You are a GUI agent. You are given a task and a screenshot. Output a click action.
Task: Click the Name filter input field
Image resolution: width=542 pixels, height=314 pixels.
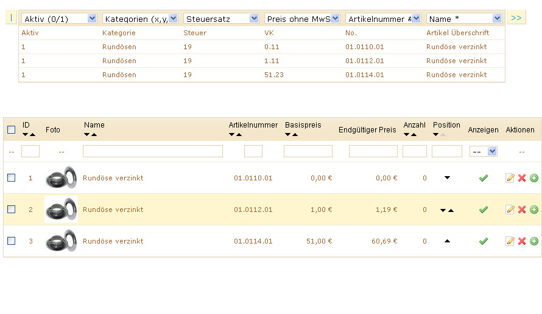click(x=152, y=151)
